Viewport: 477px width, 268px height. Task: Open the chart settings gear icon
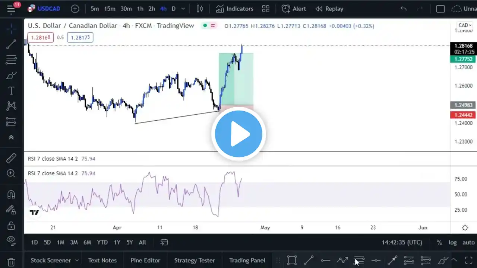pos(465,227)
